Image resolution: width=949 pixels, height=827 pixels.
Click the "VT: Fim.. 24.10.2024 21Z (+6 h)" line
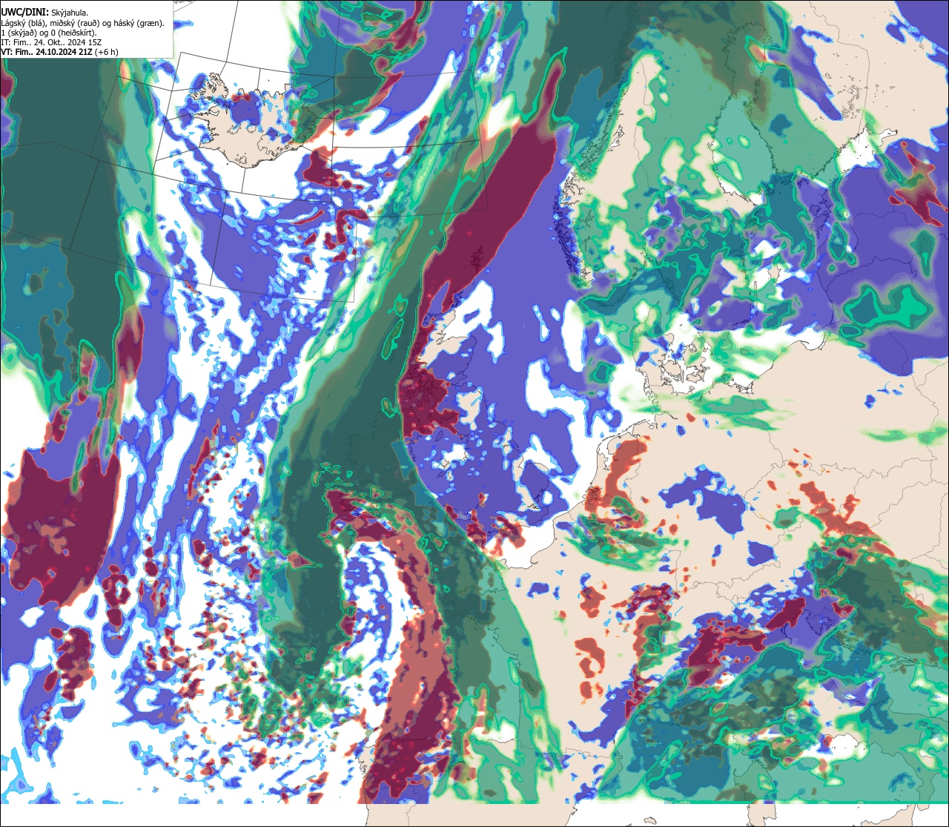click(x=60, y=52)
